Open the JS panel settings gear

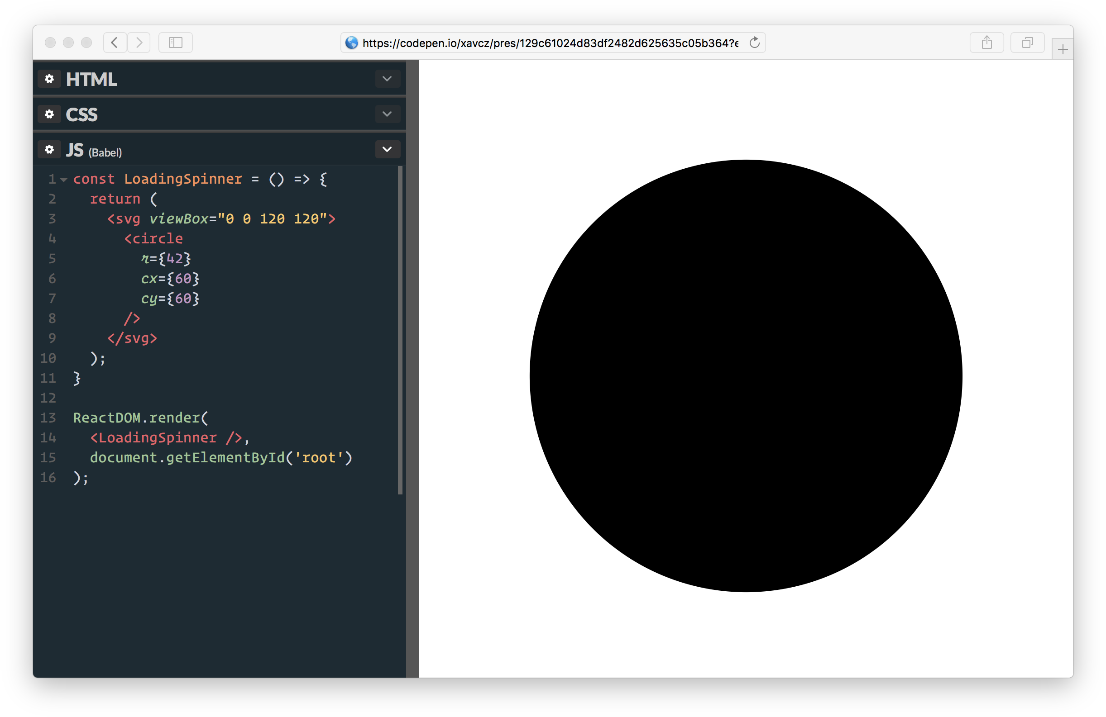(49, 149)
